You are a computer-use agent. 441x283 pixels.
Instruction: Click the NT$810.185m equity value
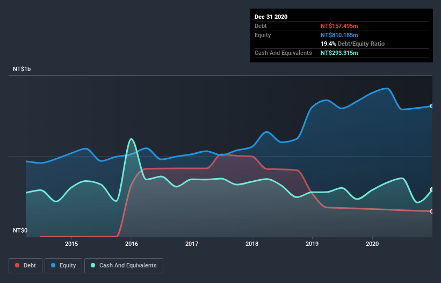point(339,35)
